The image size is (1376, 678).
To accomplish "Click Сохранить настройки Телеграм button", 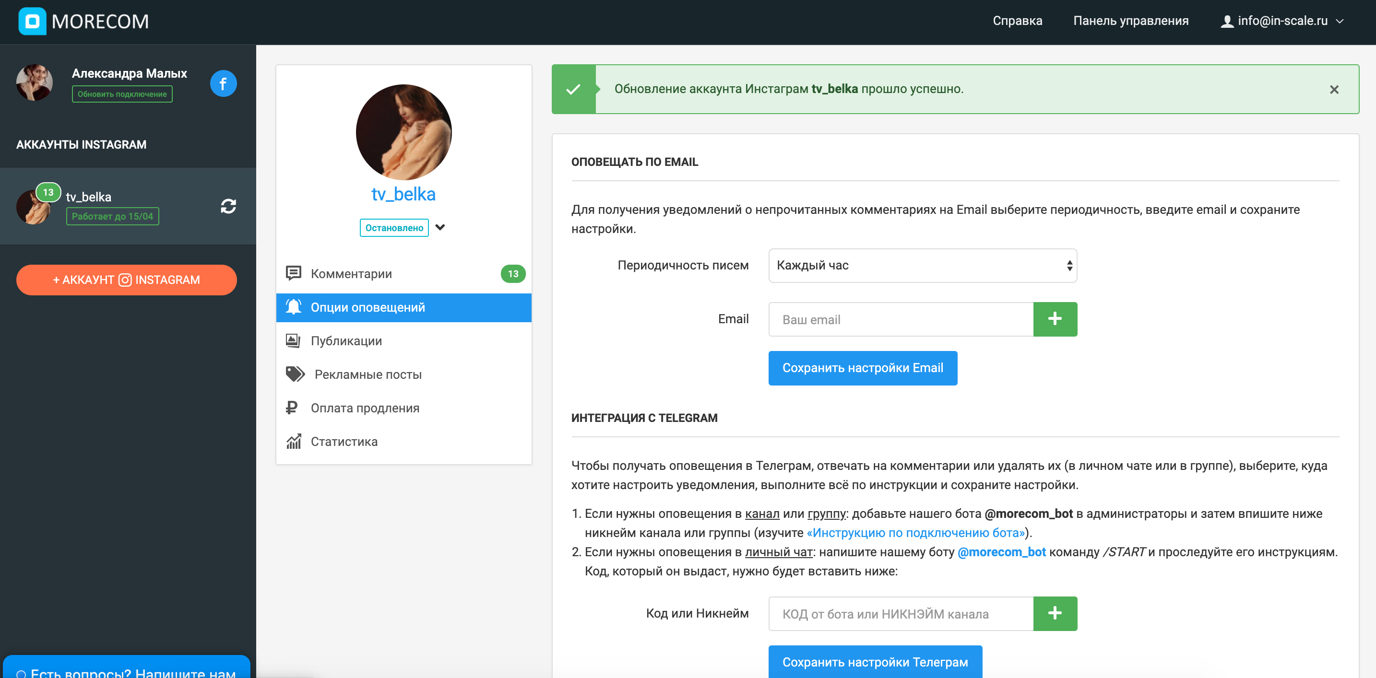I will [875, 662].
